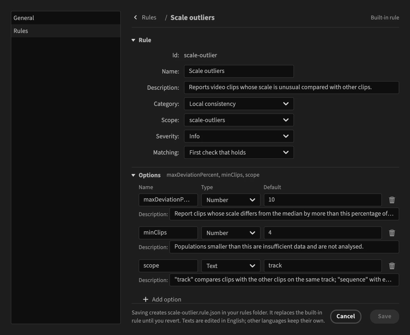
Task: Delete the maxDeviationPercent option with trash icon
Action: (392, 200)
